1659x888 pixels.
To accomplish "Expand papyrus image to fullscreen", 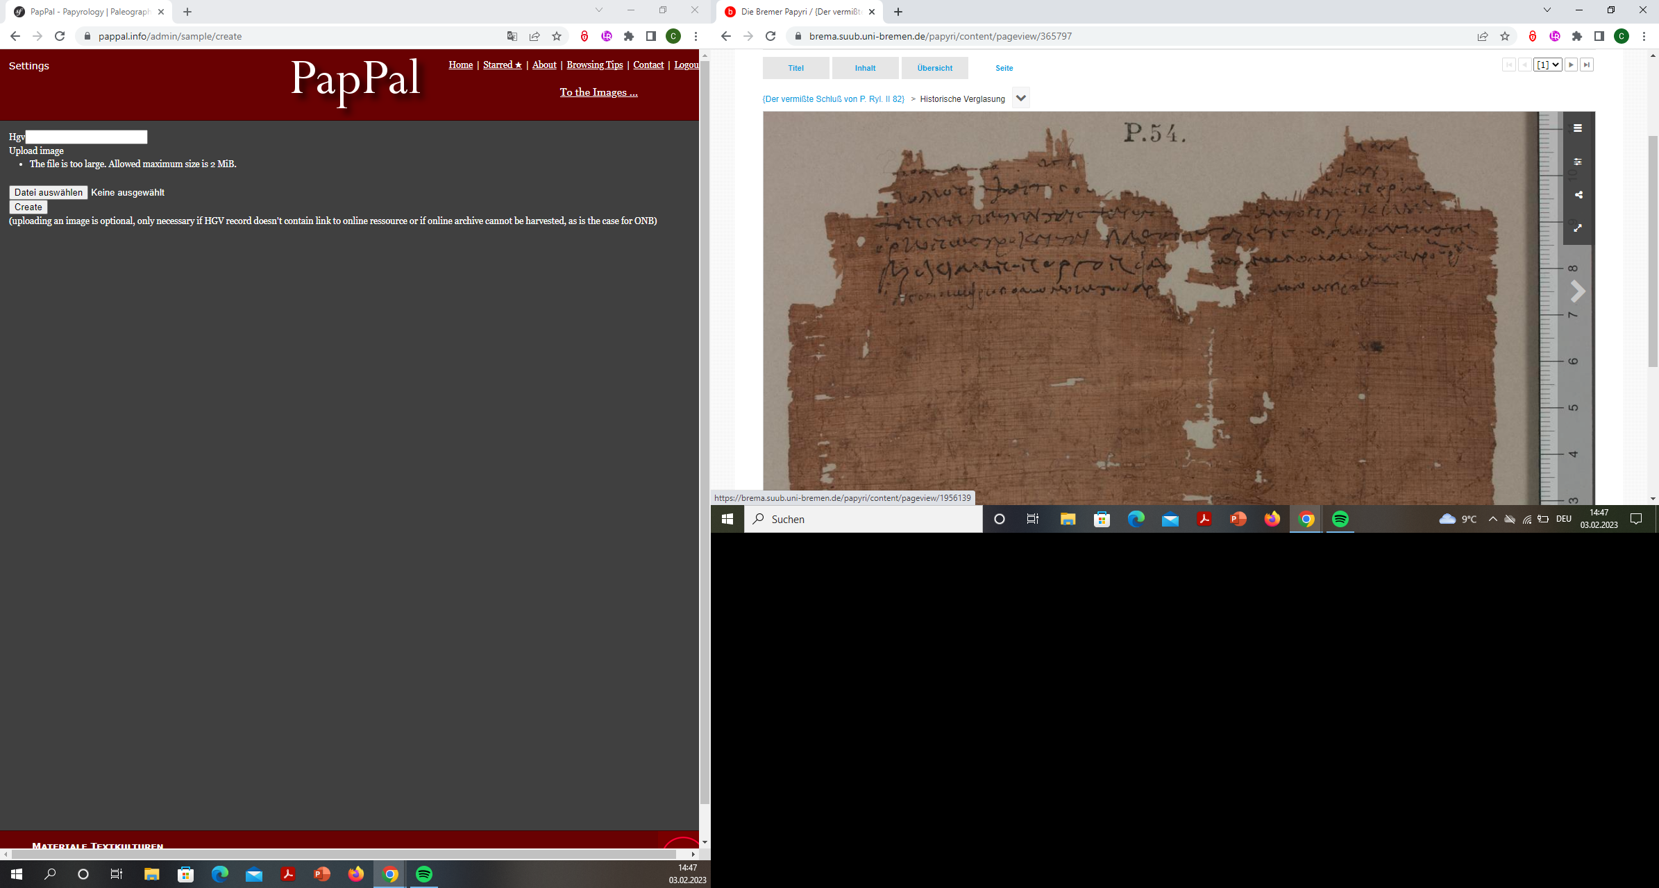I will tap(1578, 228).
